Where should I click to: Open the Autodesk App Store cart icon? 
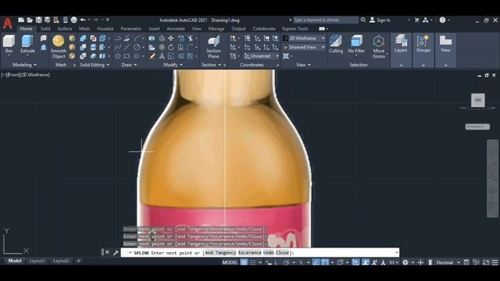tap(416, 20)
